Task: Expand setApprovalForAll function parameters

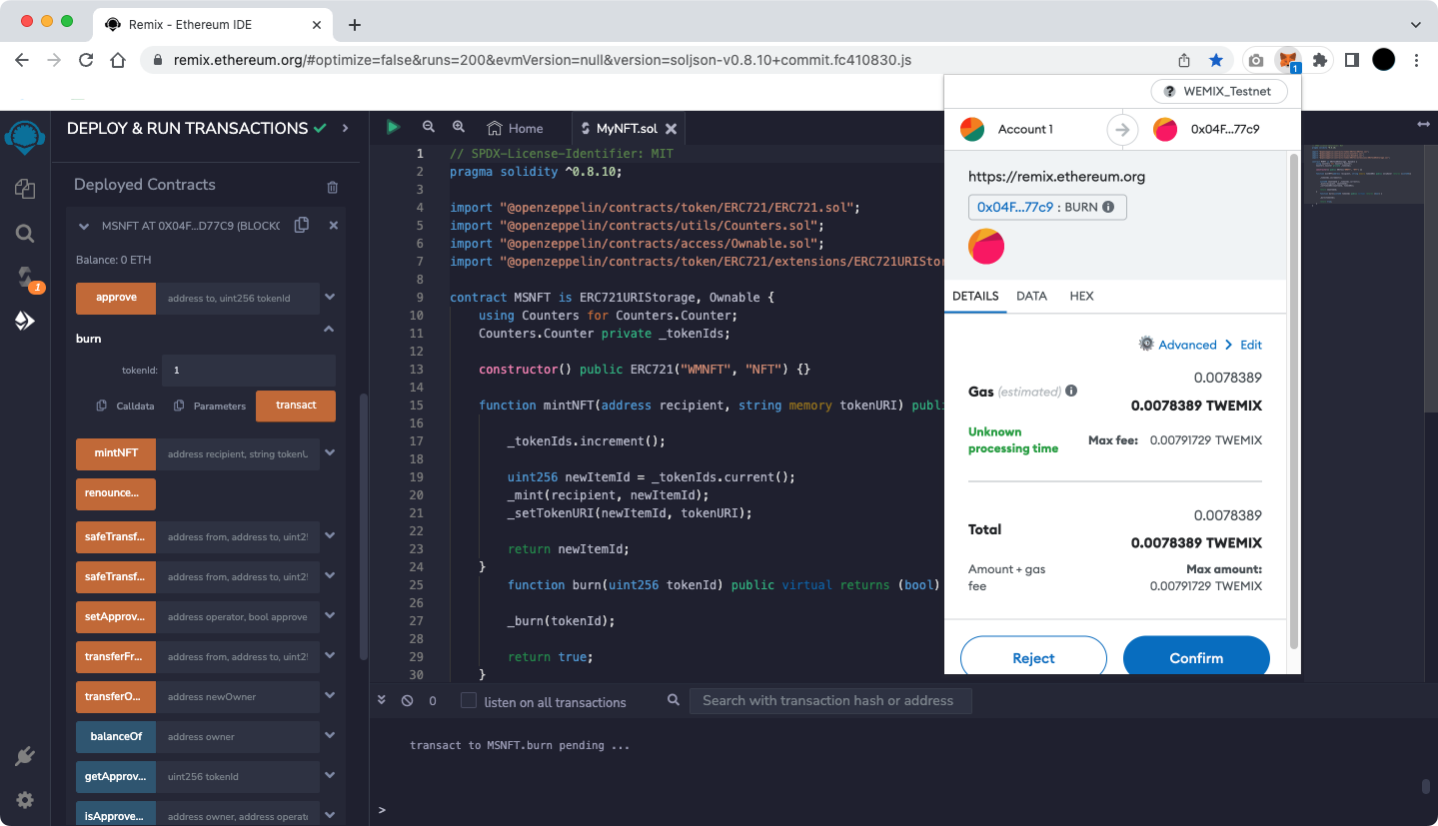Action: click(330, 616)
